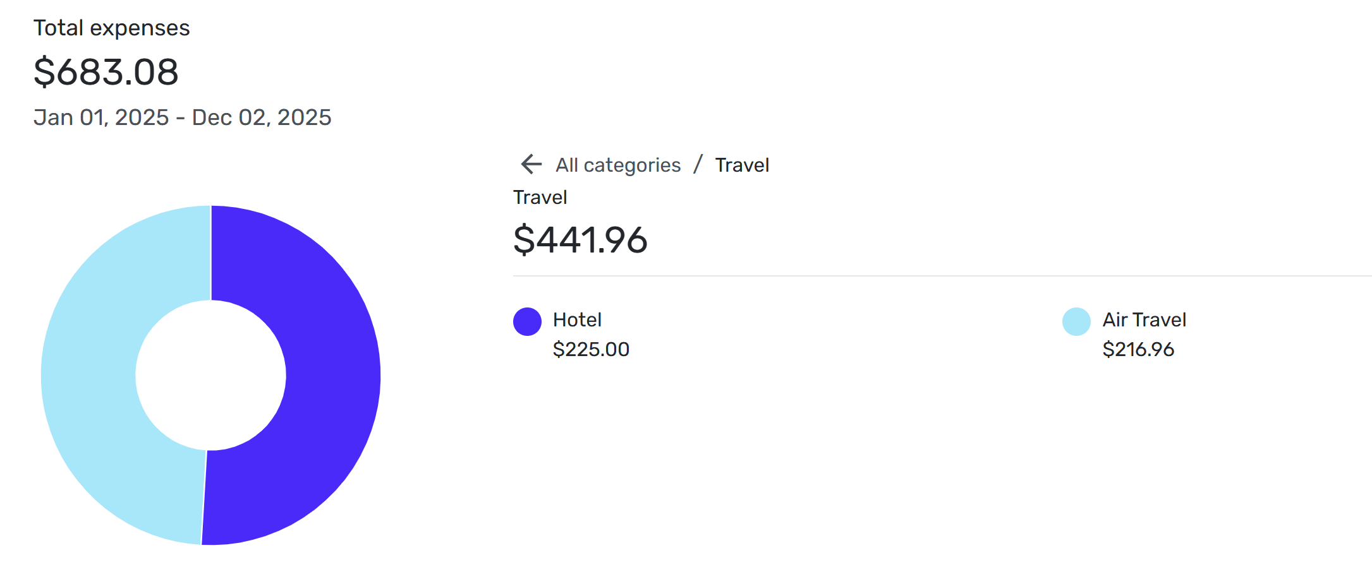Go back to All categories
This screenshot has height=584, width=1372.
617,165
